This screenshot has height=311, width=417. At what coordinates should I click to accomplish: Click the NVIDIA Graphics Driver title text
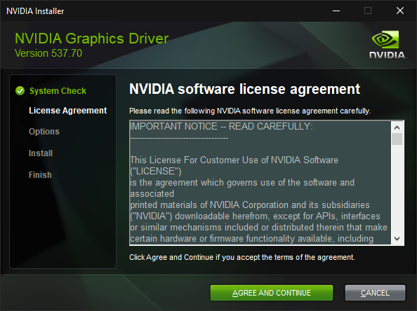coord(92,39)
